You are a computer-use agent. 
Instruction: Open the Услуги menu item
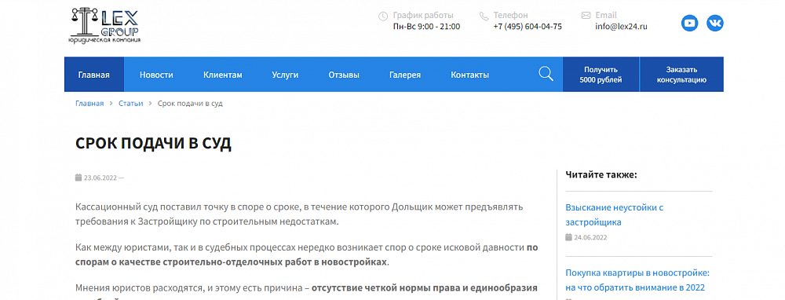[x=285, y=75]
